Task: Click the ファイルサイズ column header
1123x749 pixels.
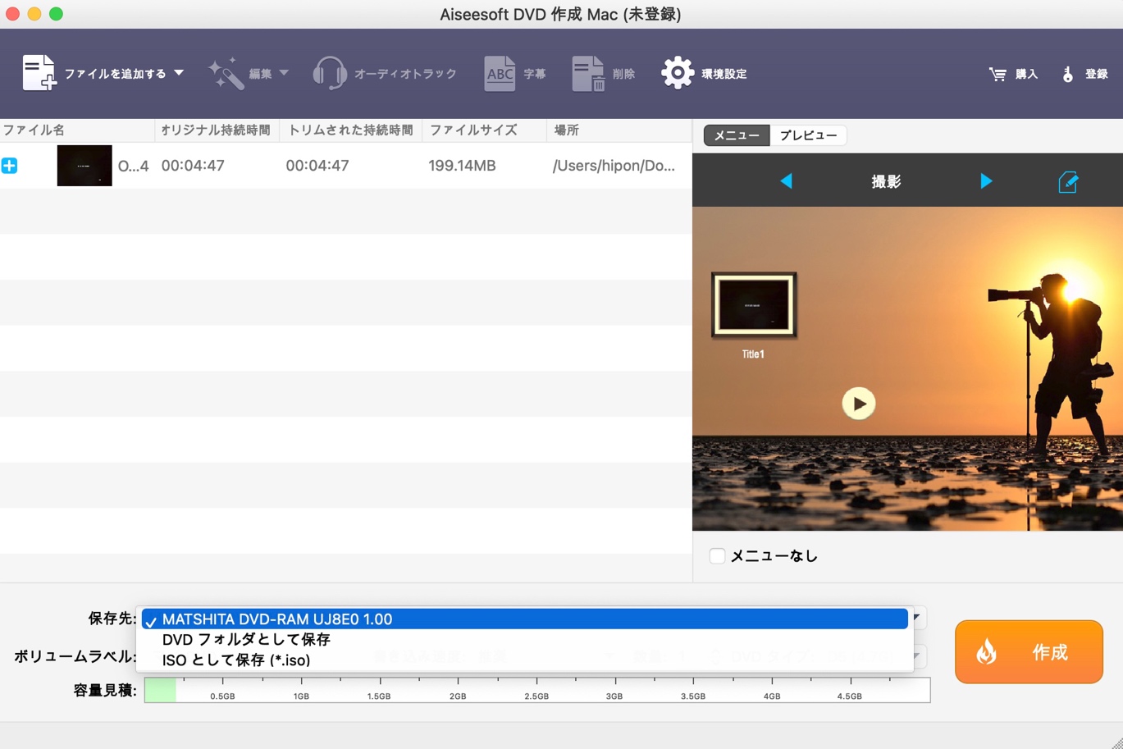Action: (x=484, y=130)
